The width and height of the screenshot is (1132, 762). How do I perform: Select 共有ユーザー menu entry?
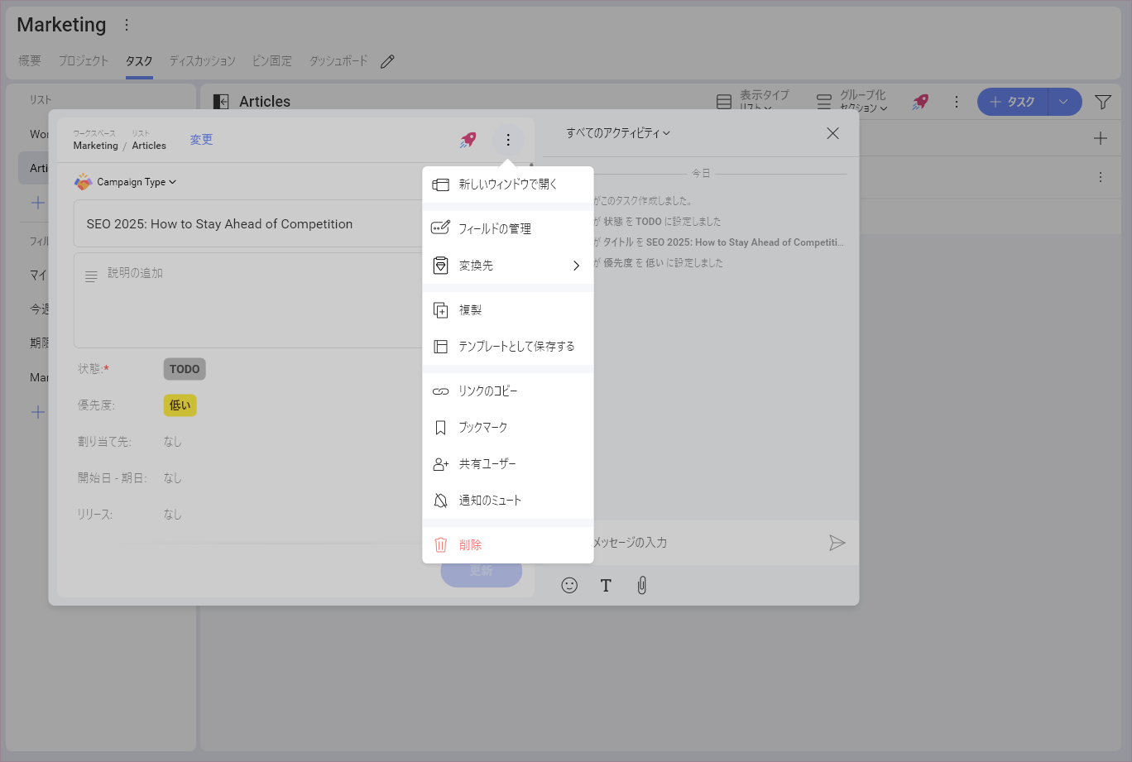tap(507, 464)
